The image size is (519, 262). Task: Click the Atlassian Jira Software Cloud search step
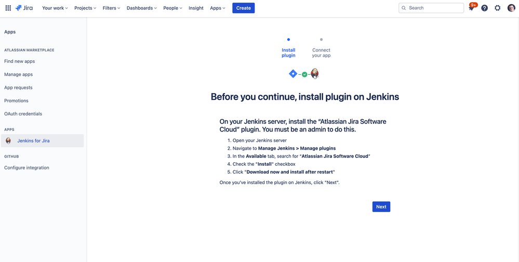pyautogui.click(x=301, y=156)
